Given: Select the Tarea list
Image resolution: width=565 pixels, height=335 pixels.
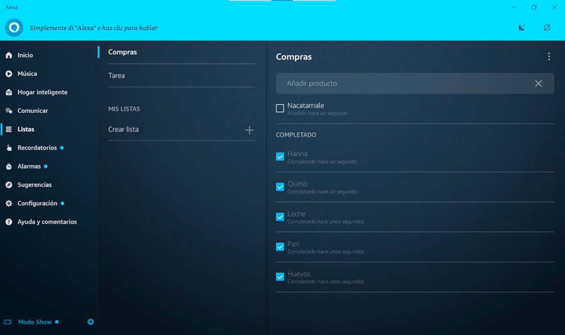Looking at the screenshot, I should coord(116,75).
